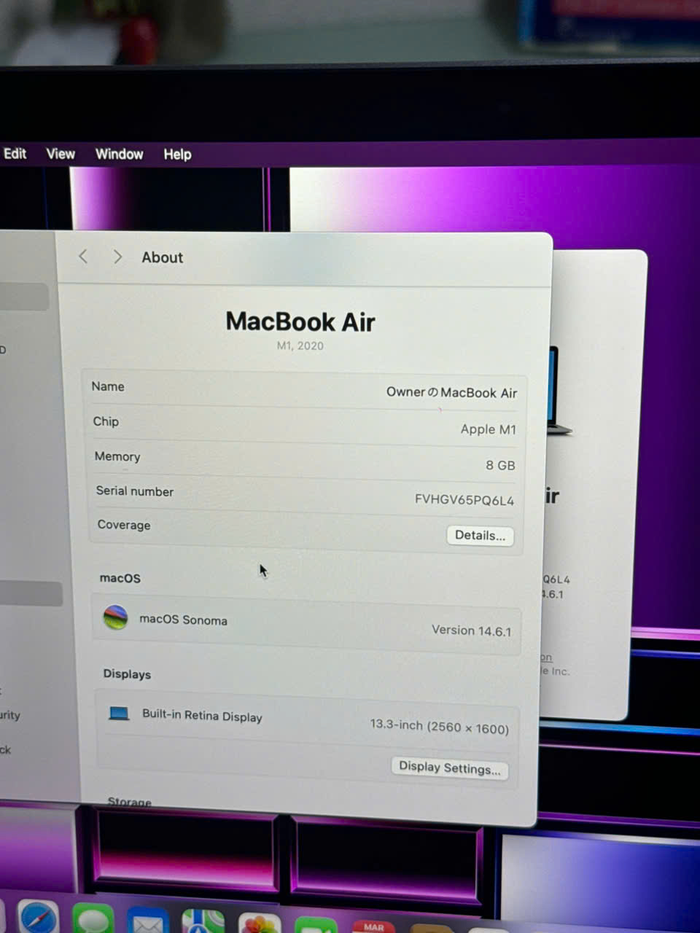
Task: Open the Help menu
Action: 177,155
